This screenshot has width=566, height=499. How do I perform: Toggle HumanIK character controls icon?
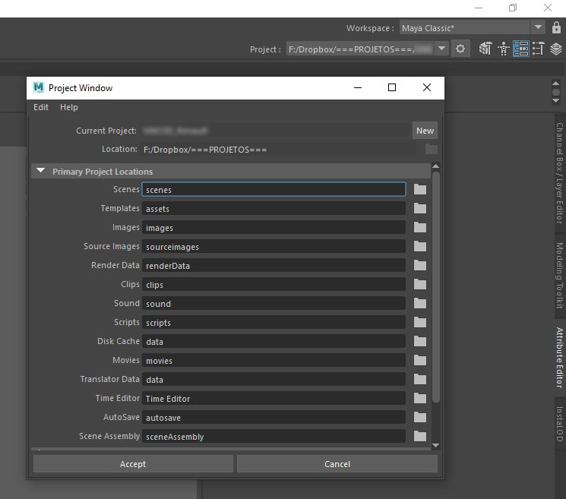click(x=503, y=49)
